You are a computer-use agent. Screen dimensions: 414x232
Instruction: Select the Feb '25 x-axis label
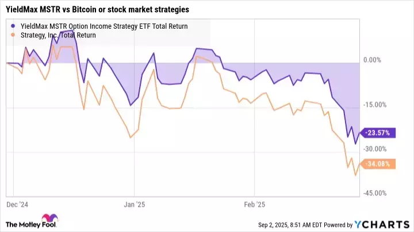tap(254, 204)
